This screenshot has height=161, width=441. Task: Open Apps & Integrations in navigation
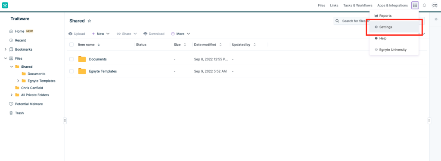click(392, 5)
